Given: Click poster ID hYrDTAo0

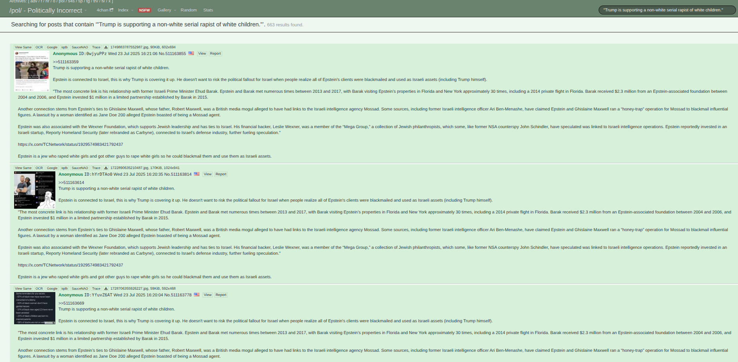Looking at the screenshot, I should (98, 174).
